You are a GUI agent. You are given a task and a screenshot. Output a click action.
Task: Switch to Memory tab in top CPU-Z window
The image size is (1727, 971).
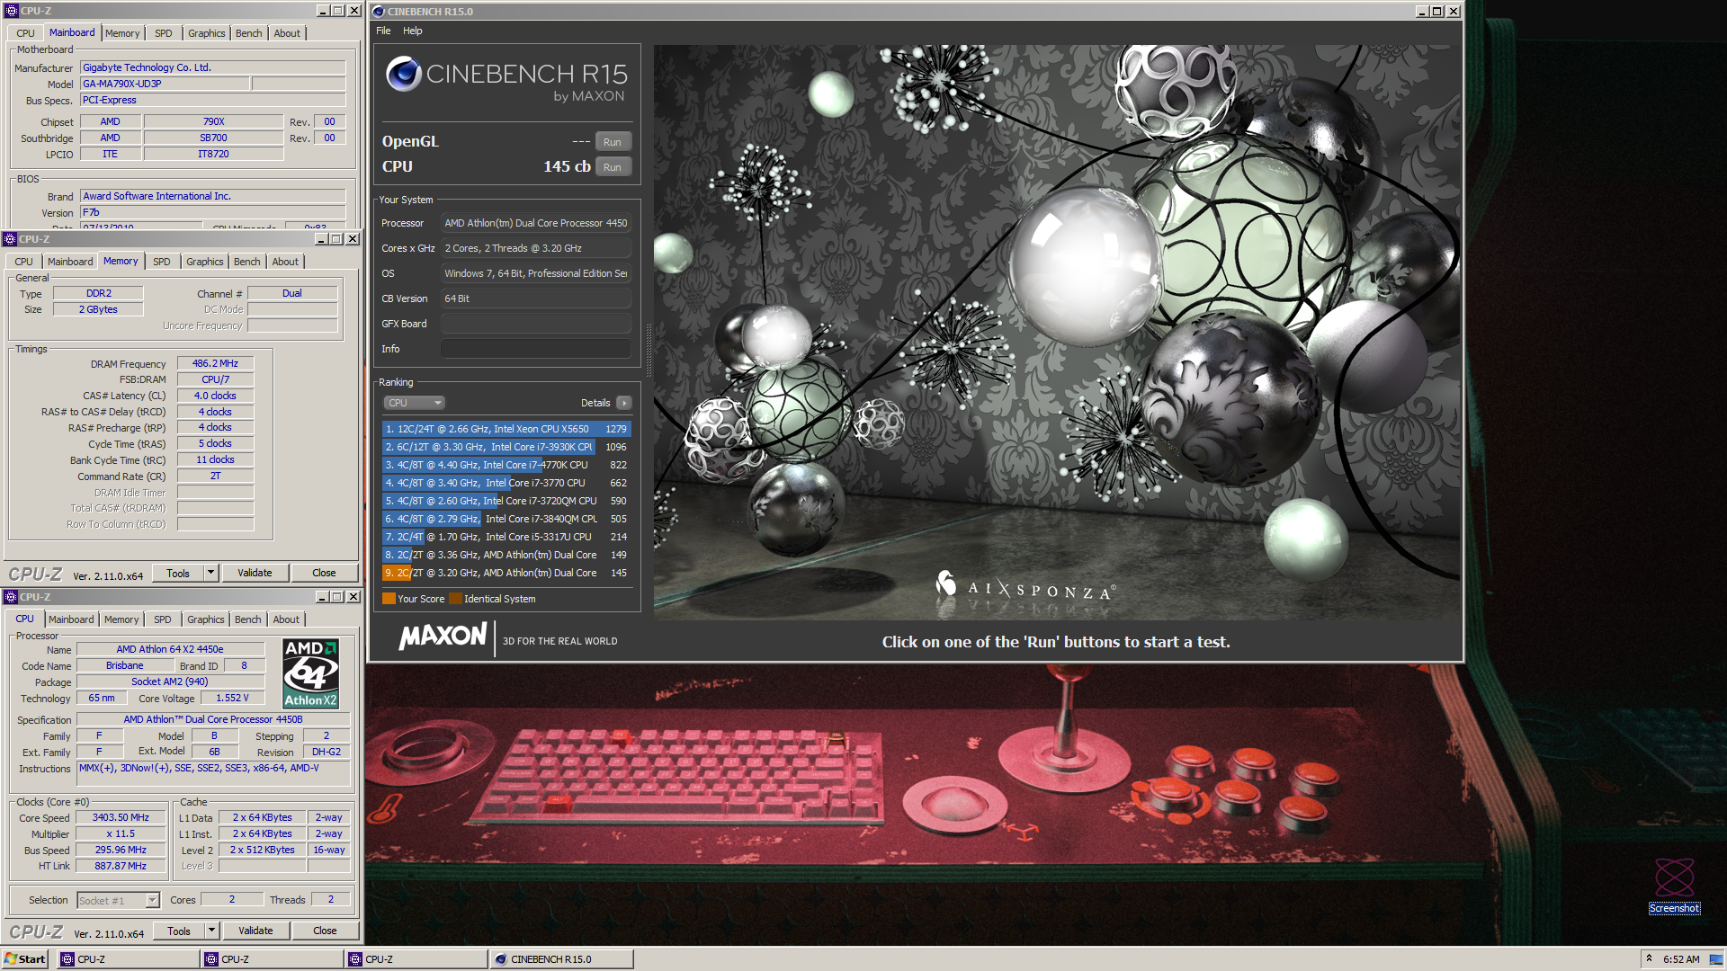click(122, 33)
